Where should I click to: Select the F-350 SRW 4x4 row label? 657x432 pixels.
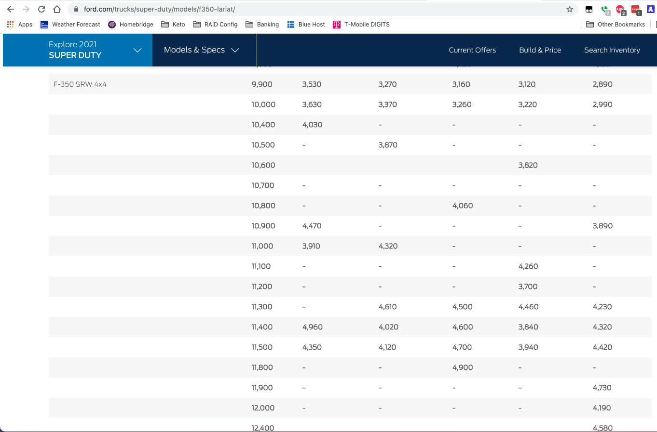click(x=80, y=84)
